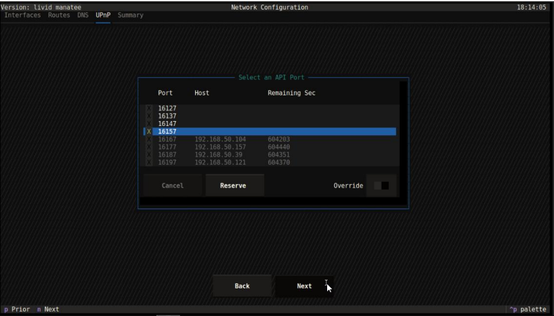Screen dimensions: 554x316
Task: Select port 16177 row
Action: pyautogui.click(x=270, y=147)
